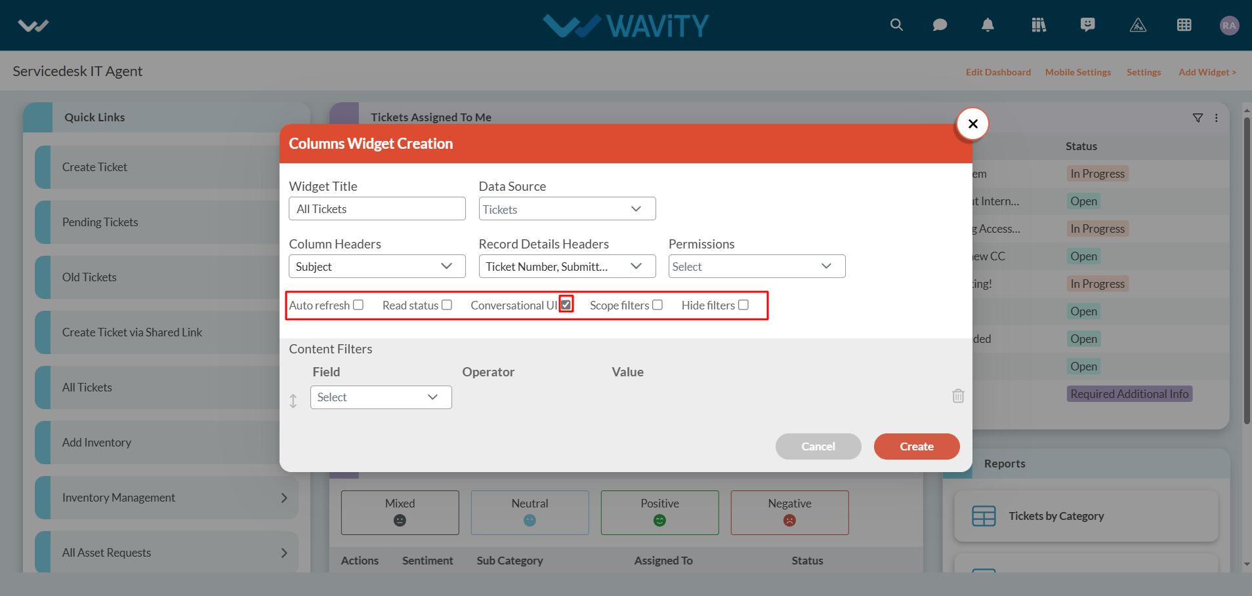1252x596 pixels.
Task: Select the Mixed sentiment filter box
Action: pos(400,513)
